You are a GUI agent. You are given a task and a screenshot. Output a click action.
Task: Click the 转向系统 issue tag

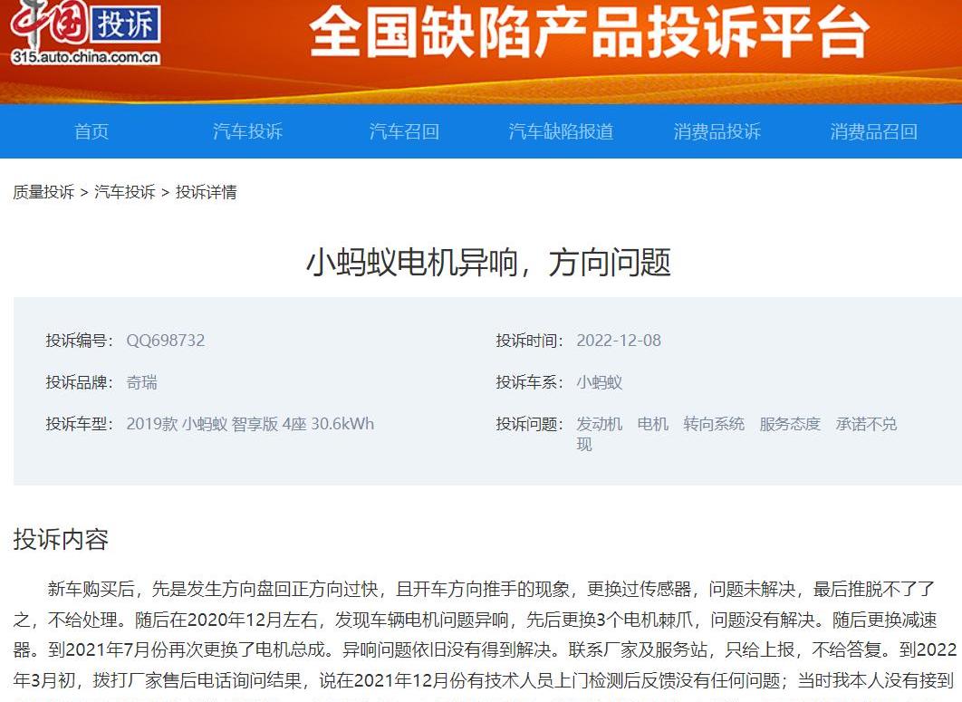tap(714, 424)
